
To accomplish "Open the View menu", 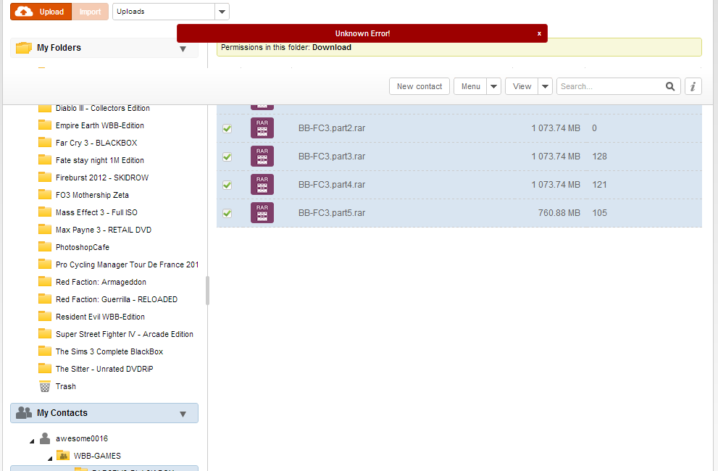I will coord(522,86).
